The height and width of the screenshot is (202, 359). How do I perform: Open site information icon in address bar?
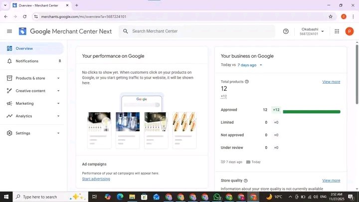coord(36,16)
